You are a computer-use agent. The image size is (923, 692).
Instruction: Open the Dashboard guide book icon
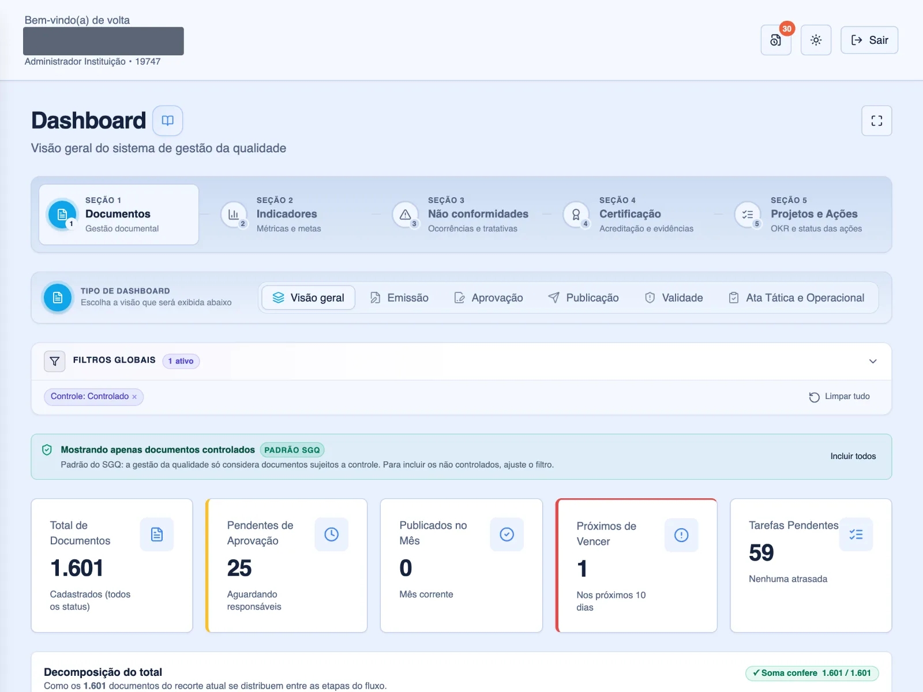click(167, 121)
